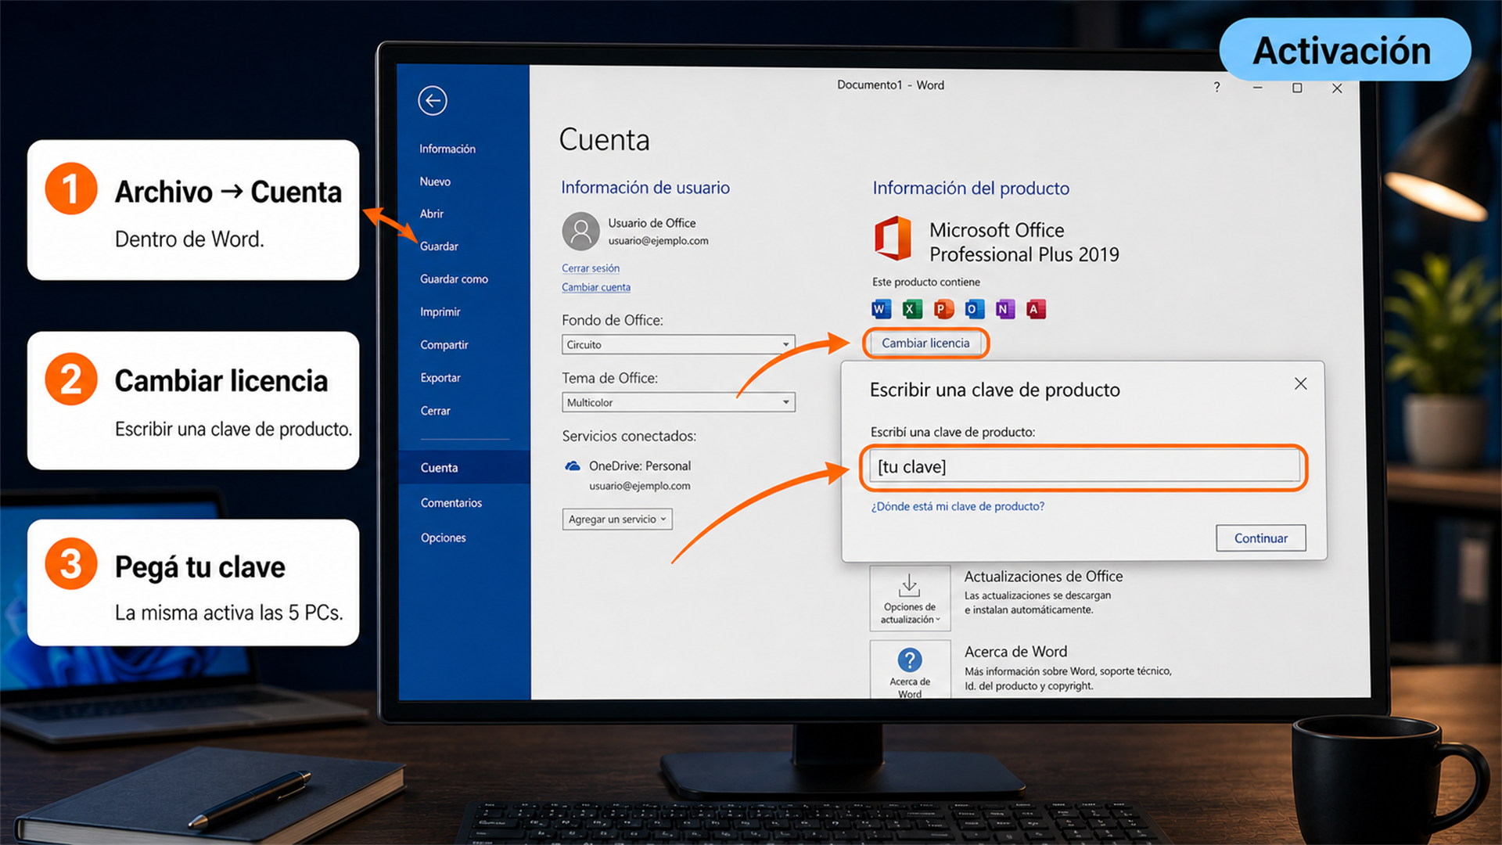Click the PowerPoint app icon under product contents
This screenshot has height=845, width=1502.
click(x=943, y=309)
